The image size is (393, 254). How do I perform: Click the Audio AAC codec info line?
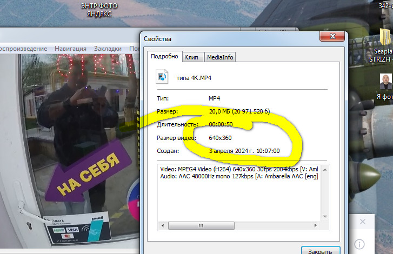(x=239, y=176)
